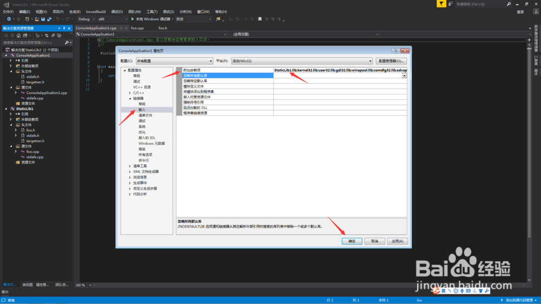Screen dimensions: 541x304
Task: Toggle bookmark with the bookmark toolbar icon
Action: pyautogui.click(x=260, y=19)
